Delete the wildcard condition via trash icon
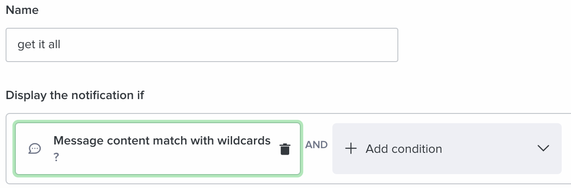The height and width of the screenshot is (188, 571). pyautogui.click(x=285, y=149)
